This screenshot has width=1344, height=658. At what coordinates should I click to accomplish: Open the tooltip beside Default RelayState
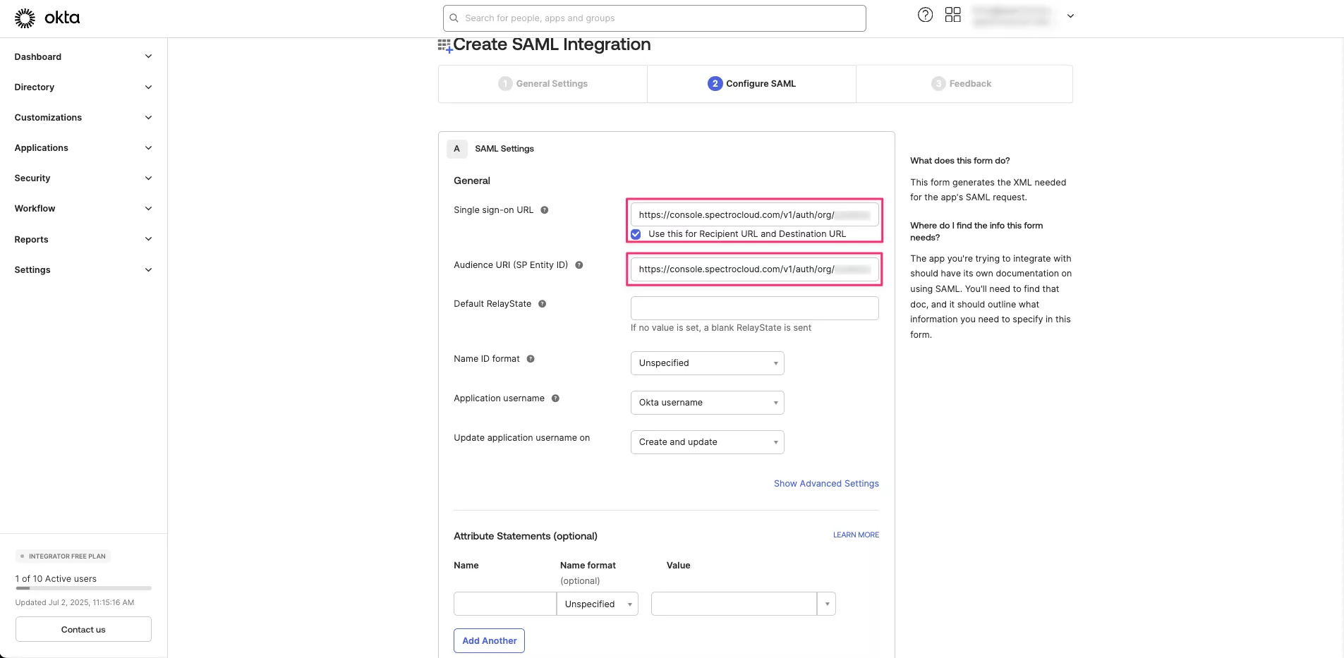542,304
